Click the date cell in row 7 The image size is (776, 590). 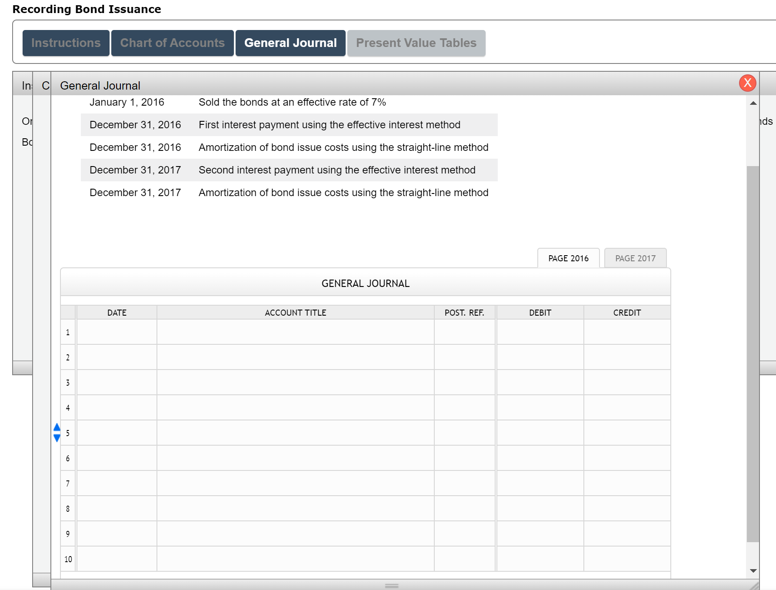pos(117,483)
